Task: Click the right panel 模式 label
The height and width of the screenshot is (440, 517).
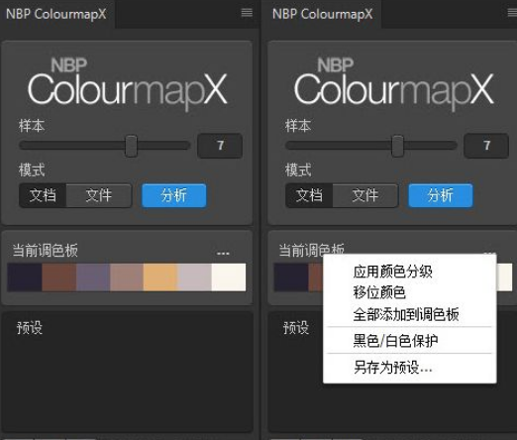Action: pyautogui.click(x=298, y=170)
